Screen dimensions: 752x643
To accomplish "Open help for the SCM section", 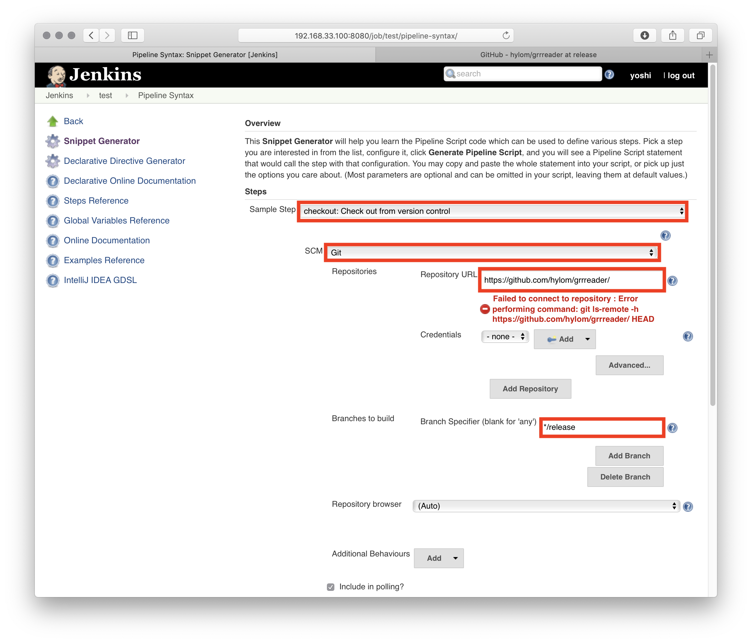I will point(665,236).
